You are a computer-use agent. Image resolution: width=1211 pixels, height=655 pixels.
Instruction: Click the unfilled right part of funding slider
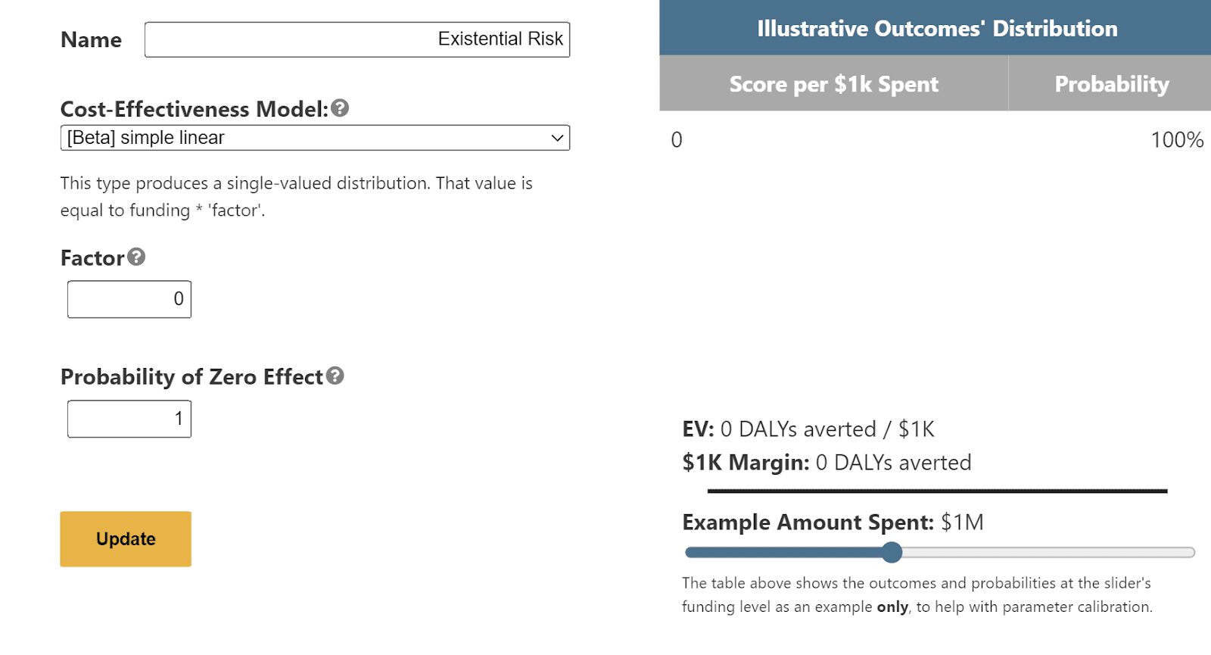(1049, 553)
